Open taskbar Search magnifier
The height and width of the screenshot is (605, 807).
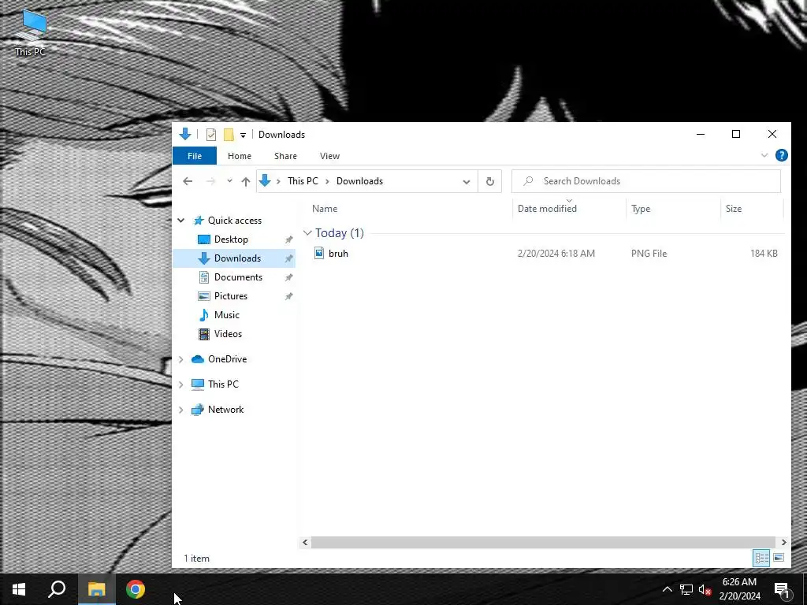[x=57, y=589]
